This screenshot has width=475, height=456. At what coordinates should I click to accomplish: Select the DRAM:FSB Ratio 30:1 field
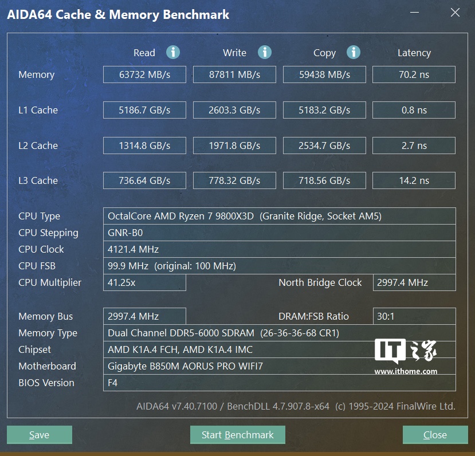[414, 316]
